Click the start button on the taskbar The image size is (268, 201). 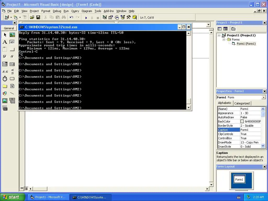click(x=13, y=197)
